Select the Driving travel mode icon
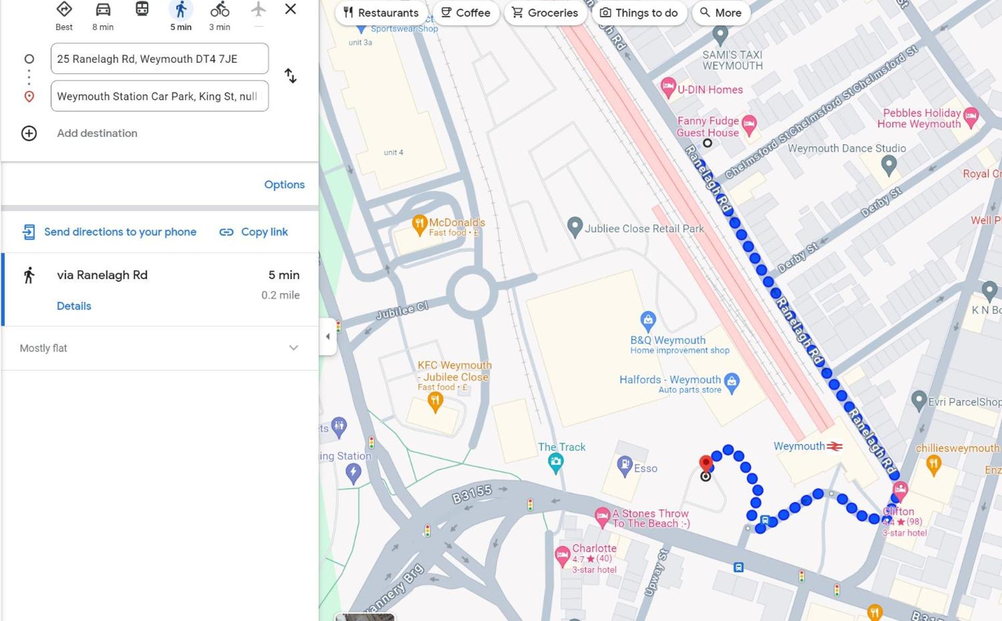1002x621 pixels. [103, 9]
